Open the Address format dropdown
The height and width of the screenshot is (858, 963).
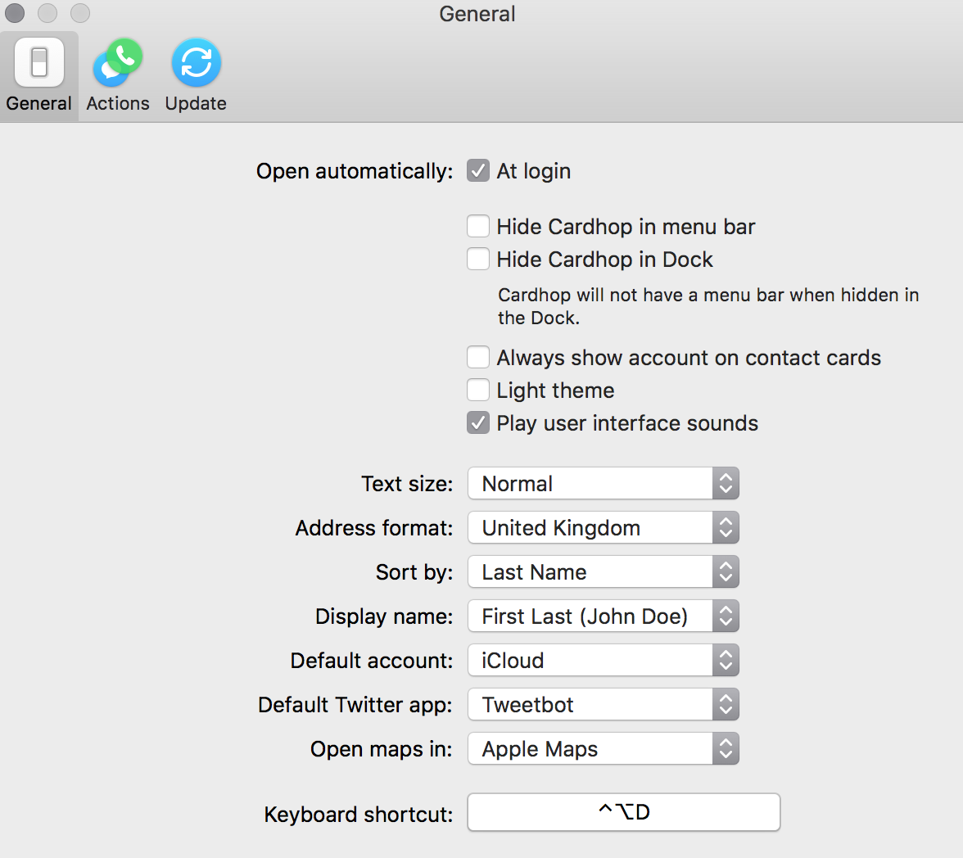pyautogui.click(x=603, y=527)
